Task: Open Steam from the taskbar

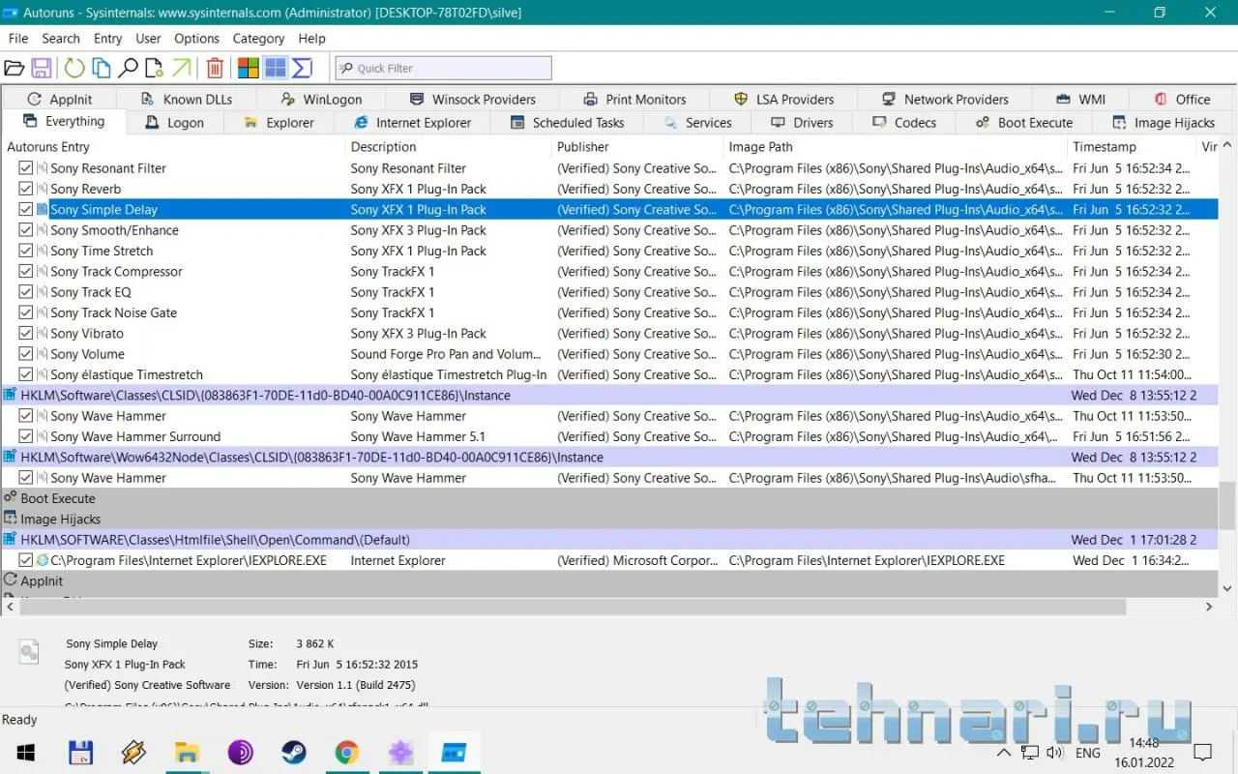Action: point(293,753)
